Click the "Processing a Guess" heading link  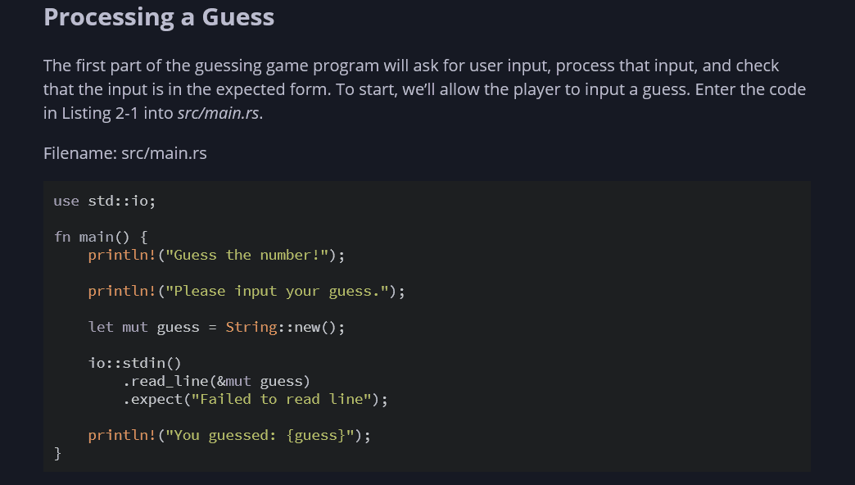pyautogui.click(x=159, y=16)
